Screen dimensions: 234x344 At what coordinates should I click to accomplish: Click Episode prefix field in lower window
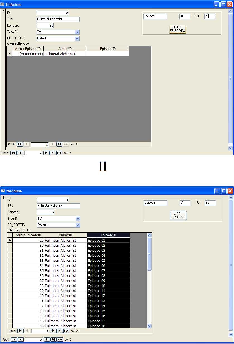tap(155, 203)
